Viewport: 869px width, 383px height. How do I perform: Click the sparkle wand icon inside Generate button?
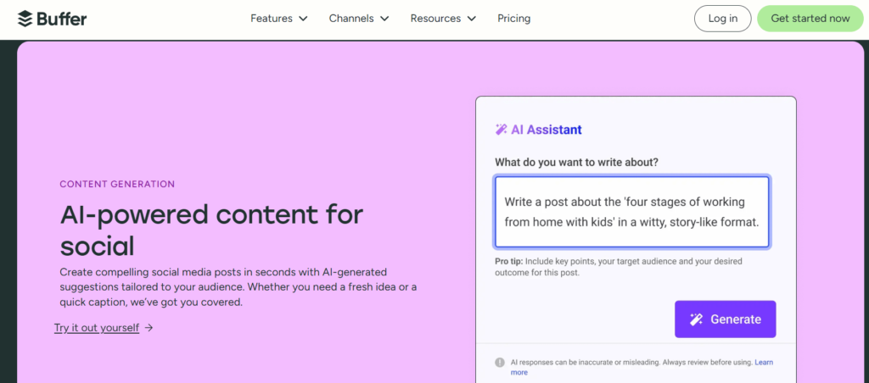pos(696,319)
